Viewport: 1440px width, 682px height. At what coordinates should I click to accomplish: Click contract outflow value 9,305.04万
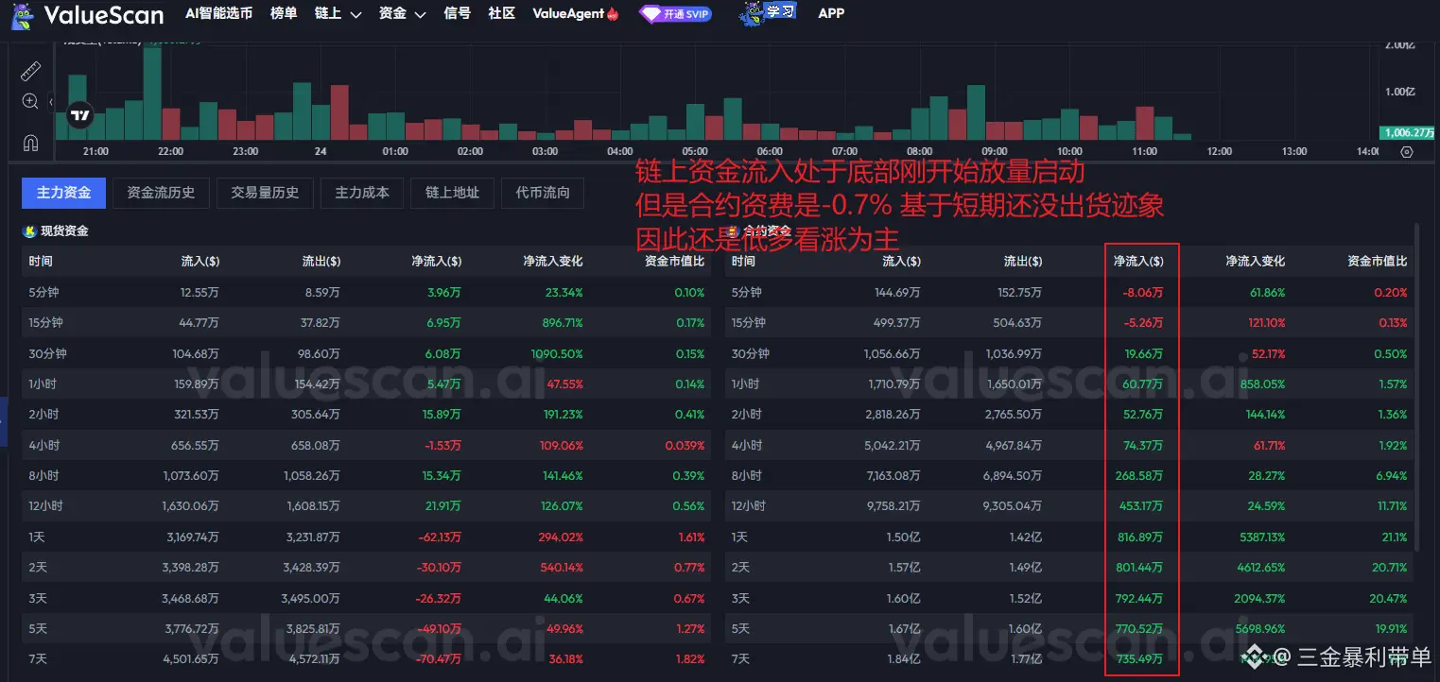pos(1012,506)
